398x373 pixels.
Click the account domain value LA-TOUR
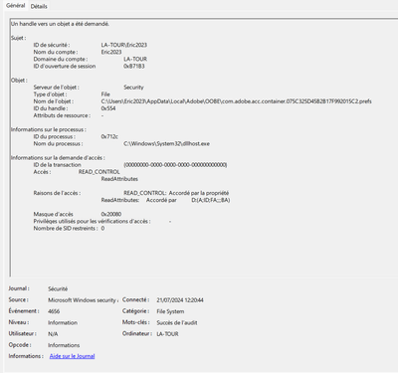pyautogui.click(x=135, y=59)
